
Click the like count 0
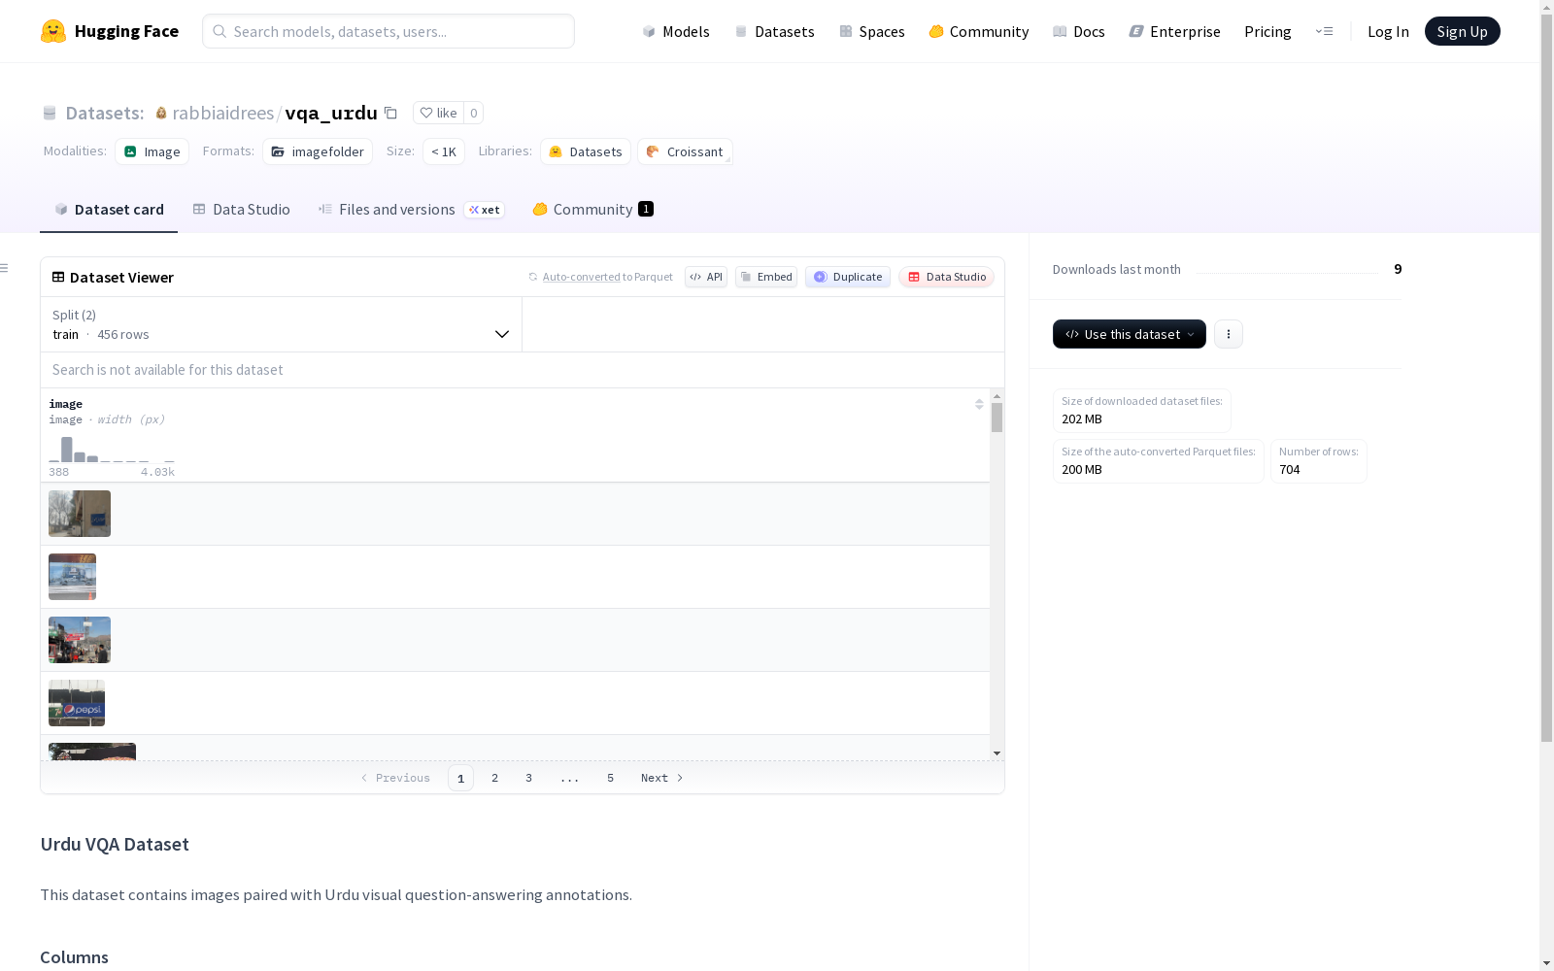point(473,113)
